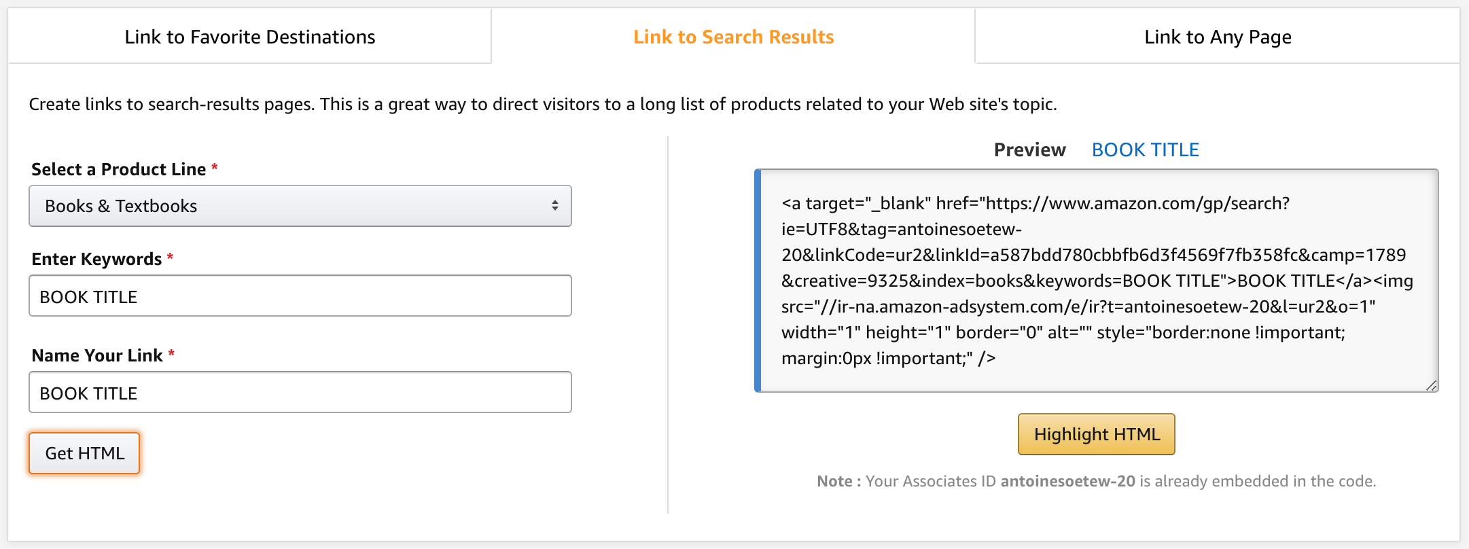The height and width of the screenshot is (549, 1469).
Task: Focus the Name Your Link input field
Action: tap(300, 392)
